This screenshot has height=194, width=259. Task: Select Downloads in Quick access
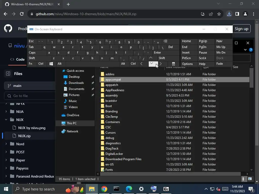[x=76, y=83]
